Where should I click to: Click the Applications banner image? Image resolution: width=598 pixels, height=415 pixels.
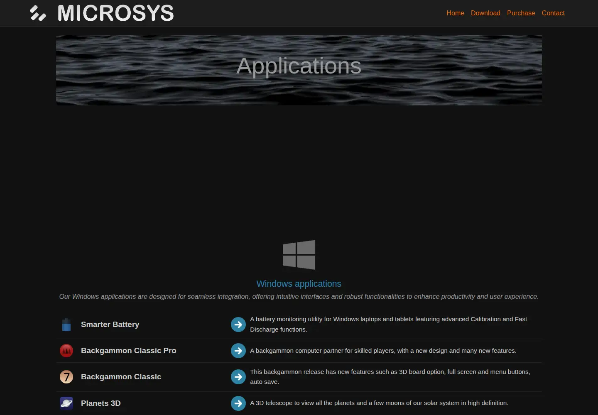(299, 70)
